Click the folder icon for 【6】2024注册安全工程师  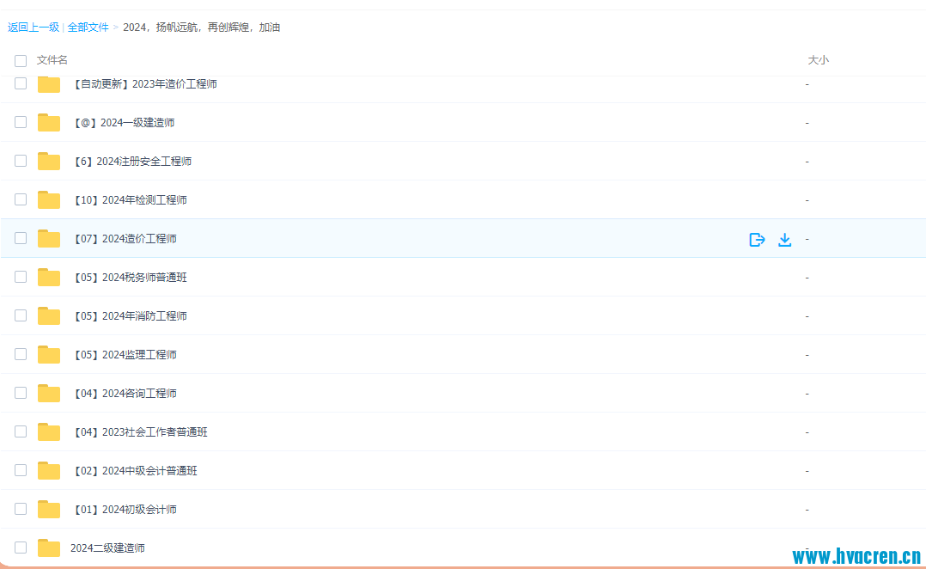pos(49,162)
